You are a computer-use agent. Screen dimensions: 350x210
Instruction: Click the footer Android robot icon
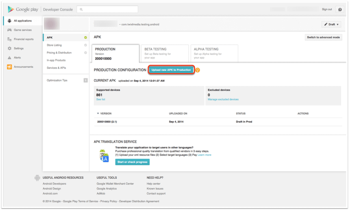(37, 178)
